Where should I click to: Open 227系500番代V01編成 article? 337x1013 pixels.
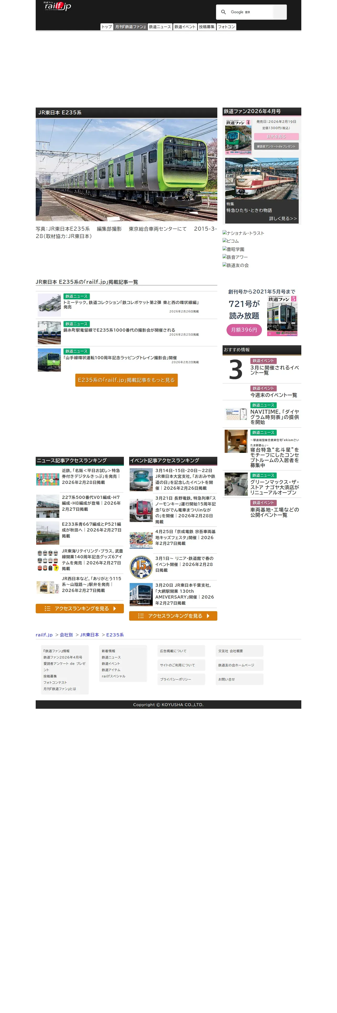point(92,503)
